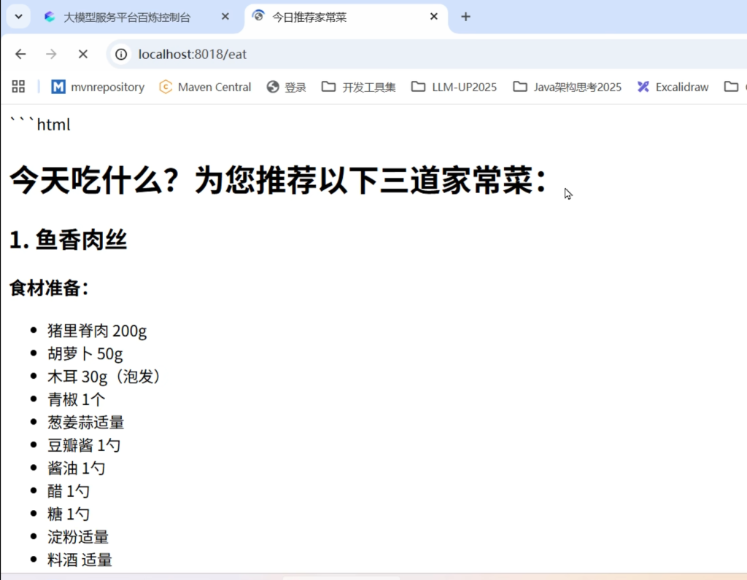
Task: Open the new tab plus button
Action: point(465,17)
